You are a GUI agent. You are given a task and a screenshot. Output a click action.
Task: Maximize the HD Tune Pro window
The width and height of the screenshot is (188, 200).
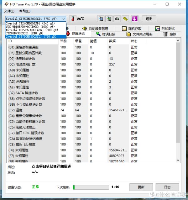167,4
